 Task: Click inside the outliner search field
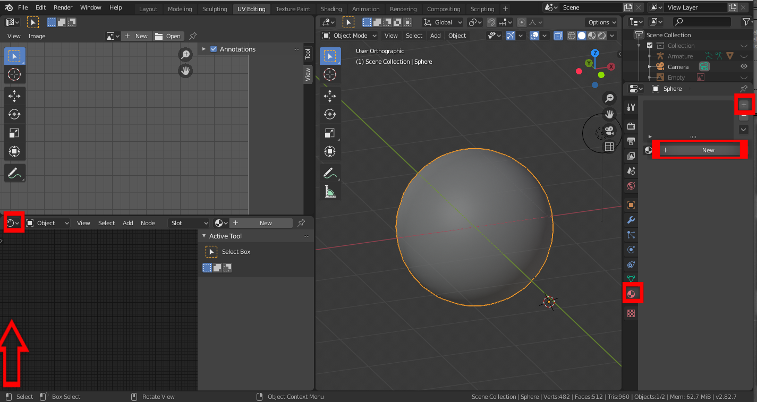[701, 22]
